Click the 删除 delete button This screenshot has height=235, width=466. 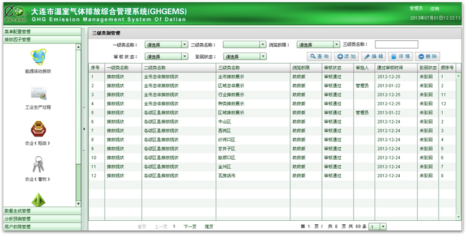[427, 57]
